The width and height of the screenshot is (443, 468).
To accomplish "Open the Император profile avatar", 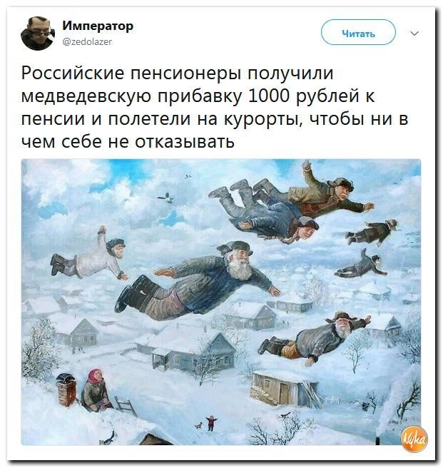I will 38,33.
